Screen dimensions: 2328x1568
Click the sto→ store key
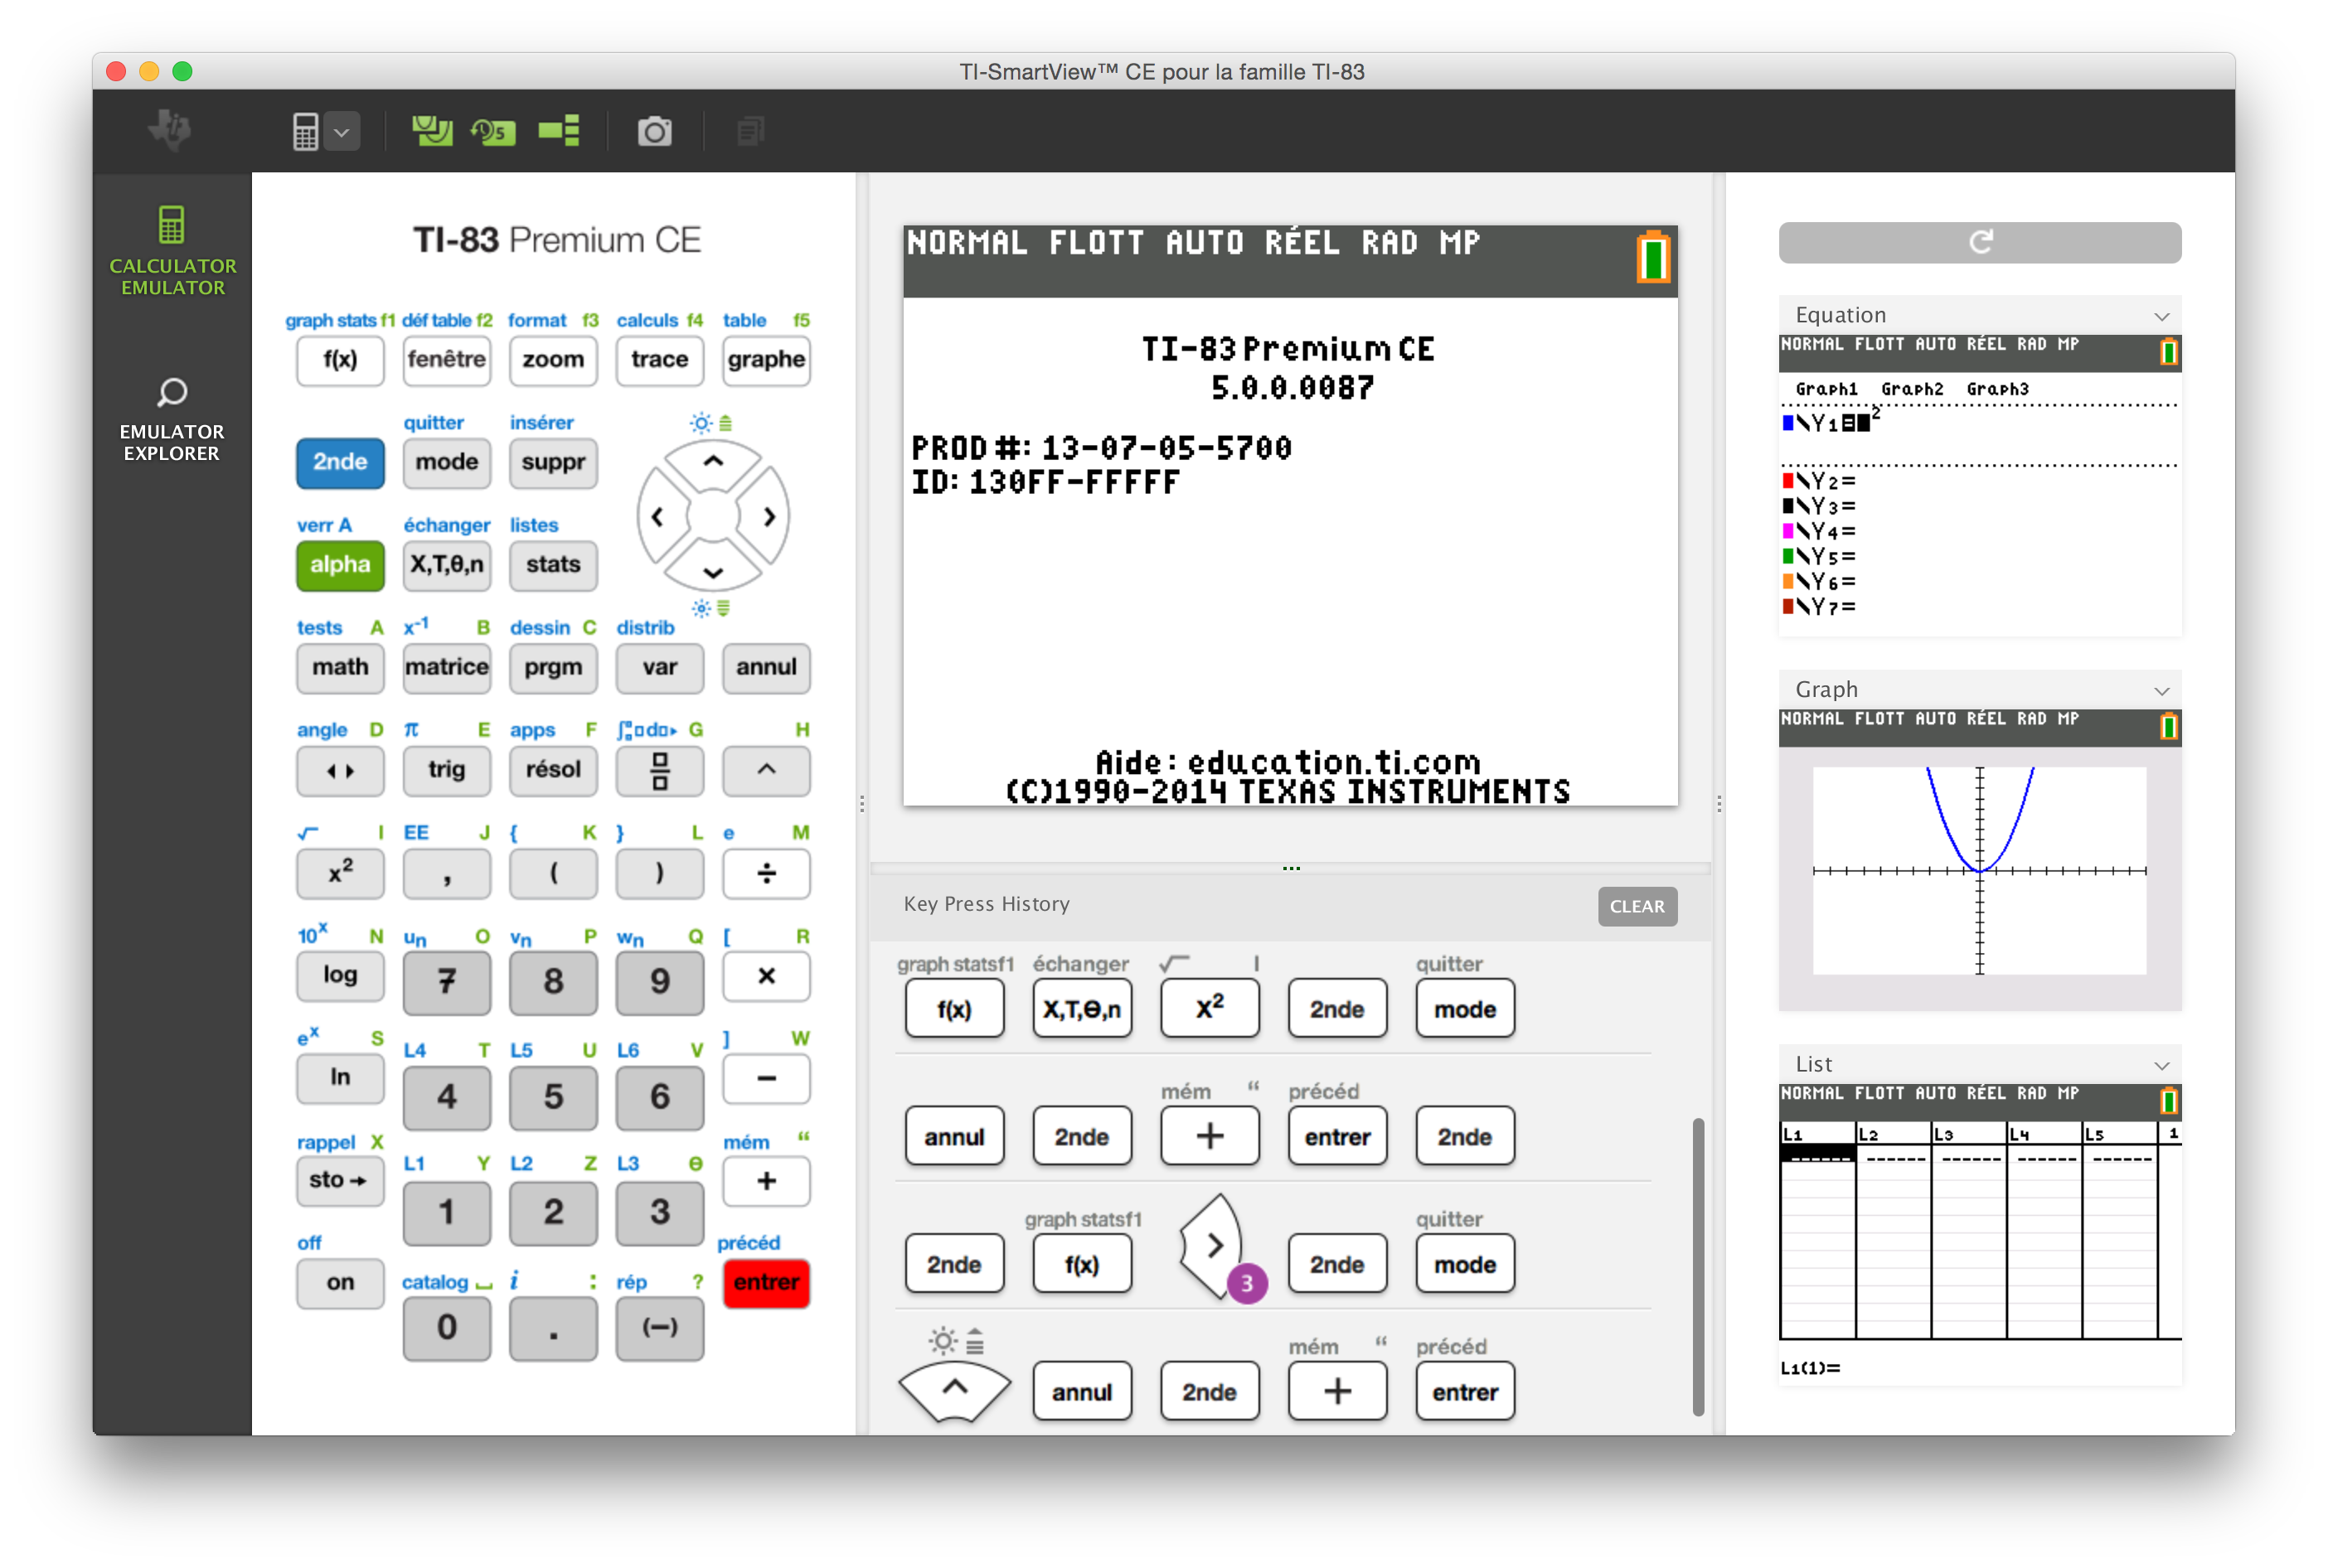pos(340,1181)
